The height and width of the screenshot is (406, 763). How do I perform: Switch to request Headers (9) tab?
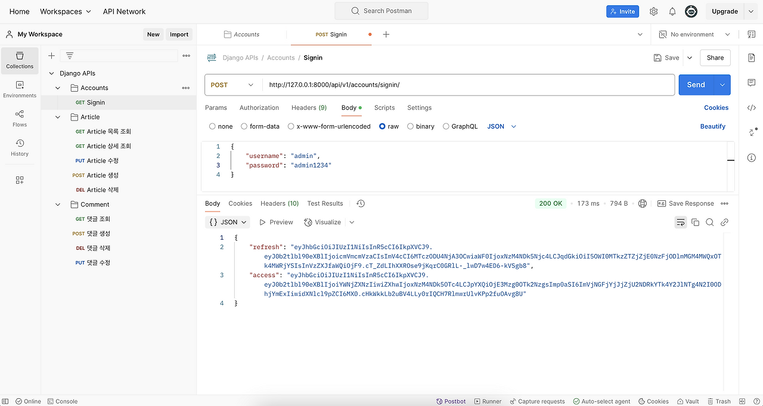coord(309,108)
